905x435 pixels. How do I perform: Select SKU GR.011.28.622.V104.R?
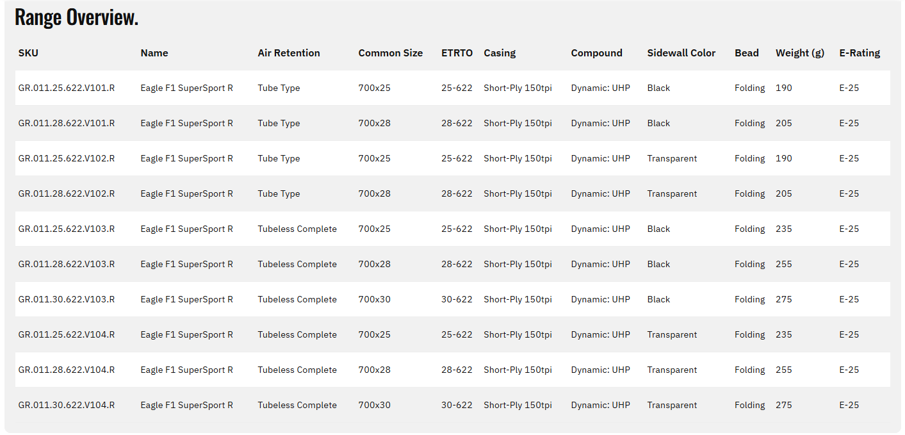click(x=67, y=370)
